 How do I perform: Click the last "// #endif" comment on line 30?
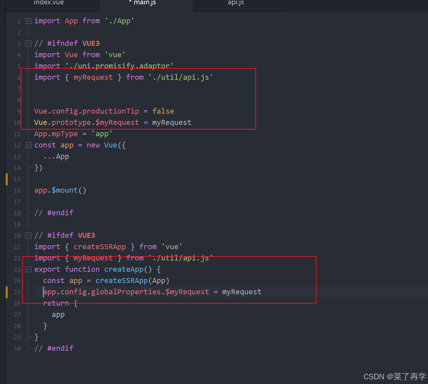tap(54, 348)
